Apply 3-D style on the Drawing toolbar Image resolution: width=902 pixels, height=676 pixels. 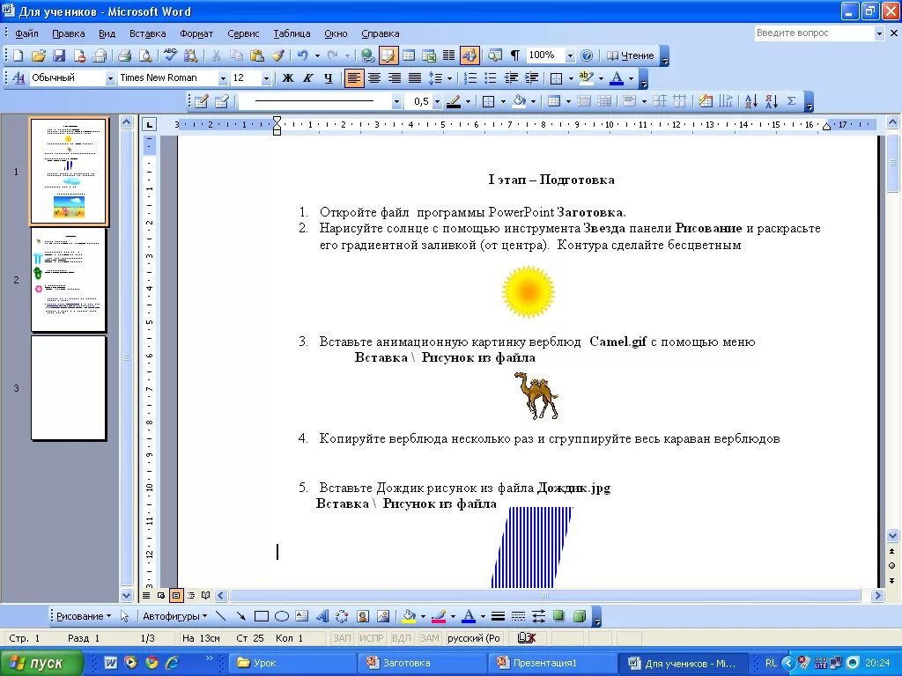[x=580, y=616]
